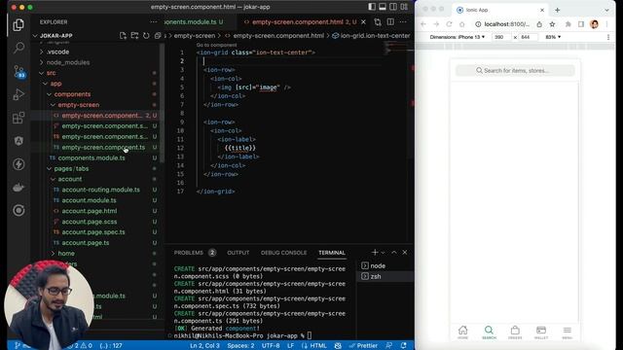Click New Folder icon in Explorer header
Image resolution: width=623 pixels, height=350 pixels.
tap(134, 36)
